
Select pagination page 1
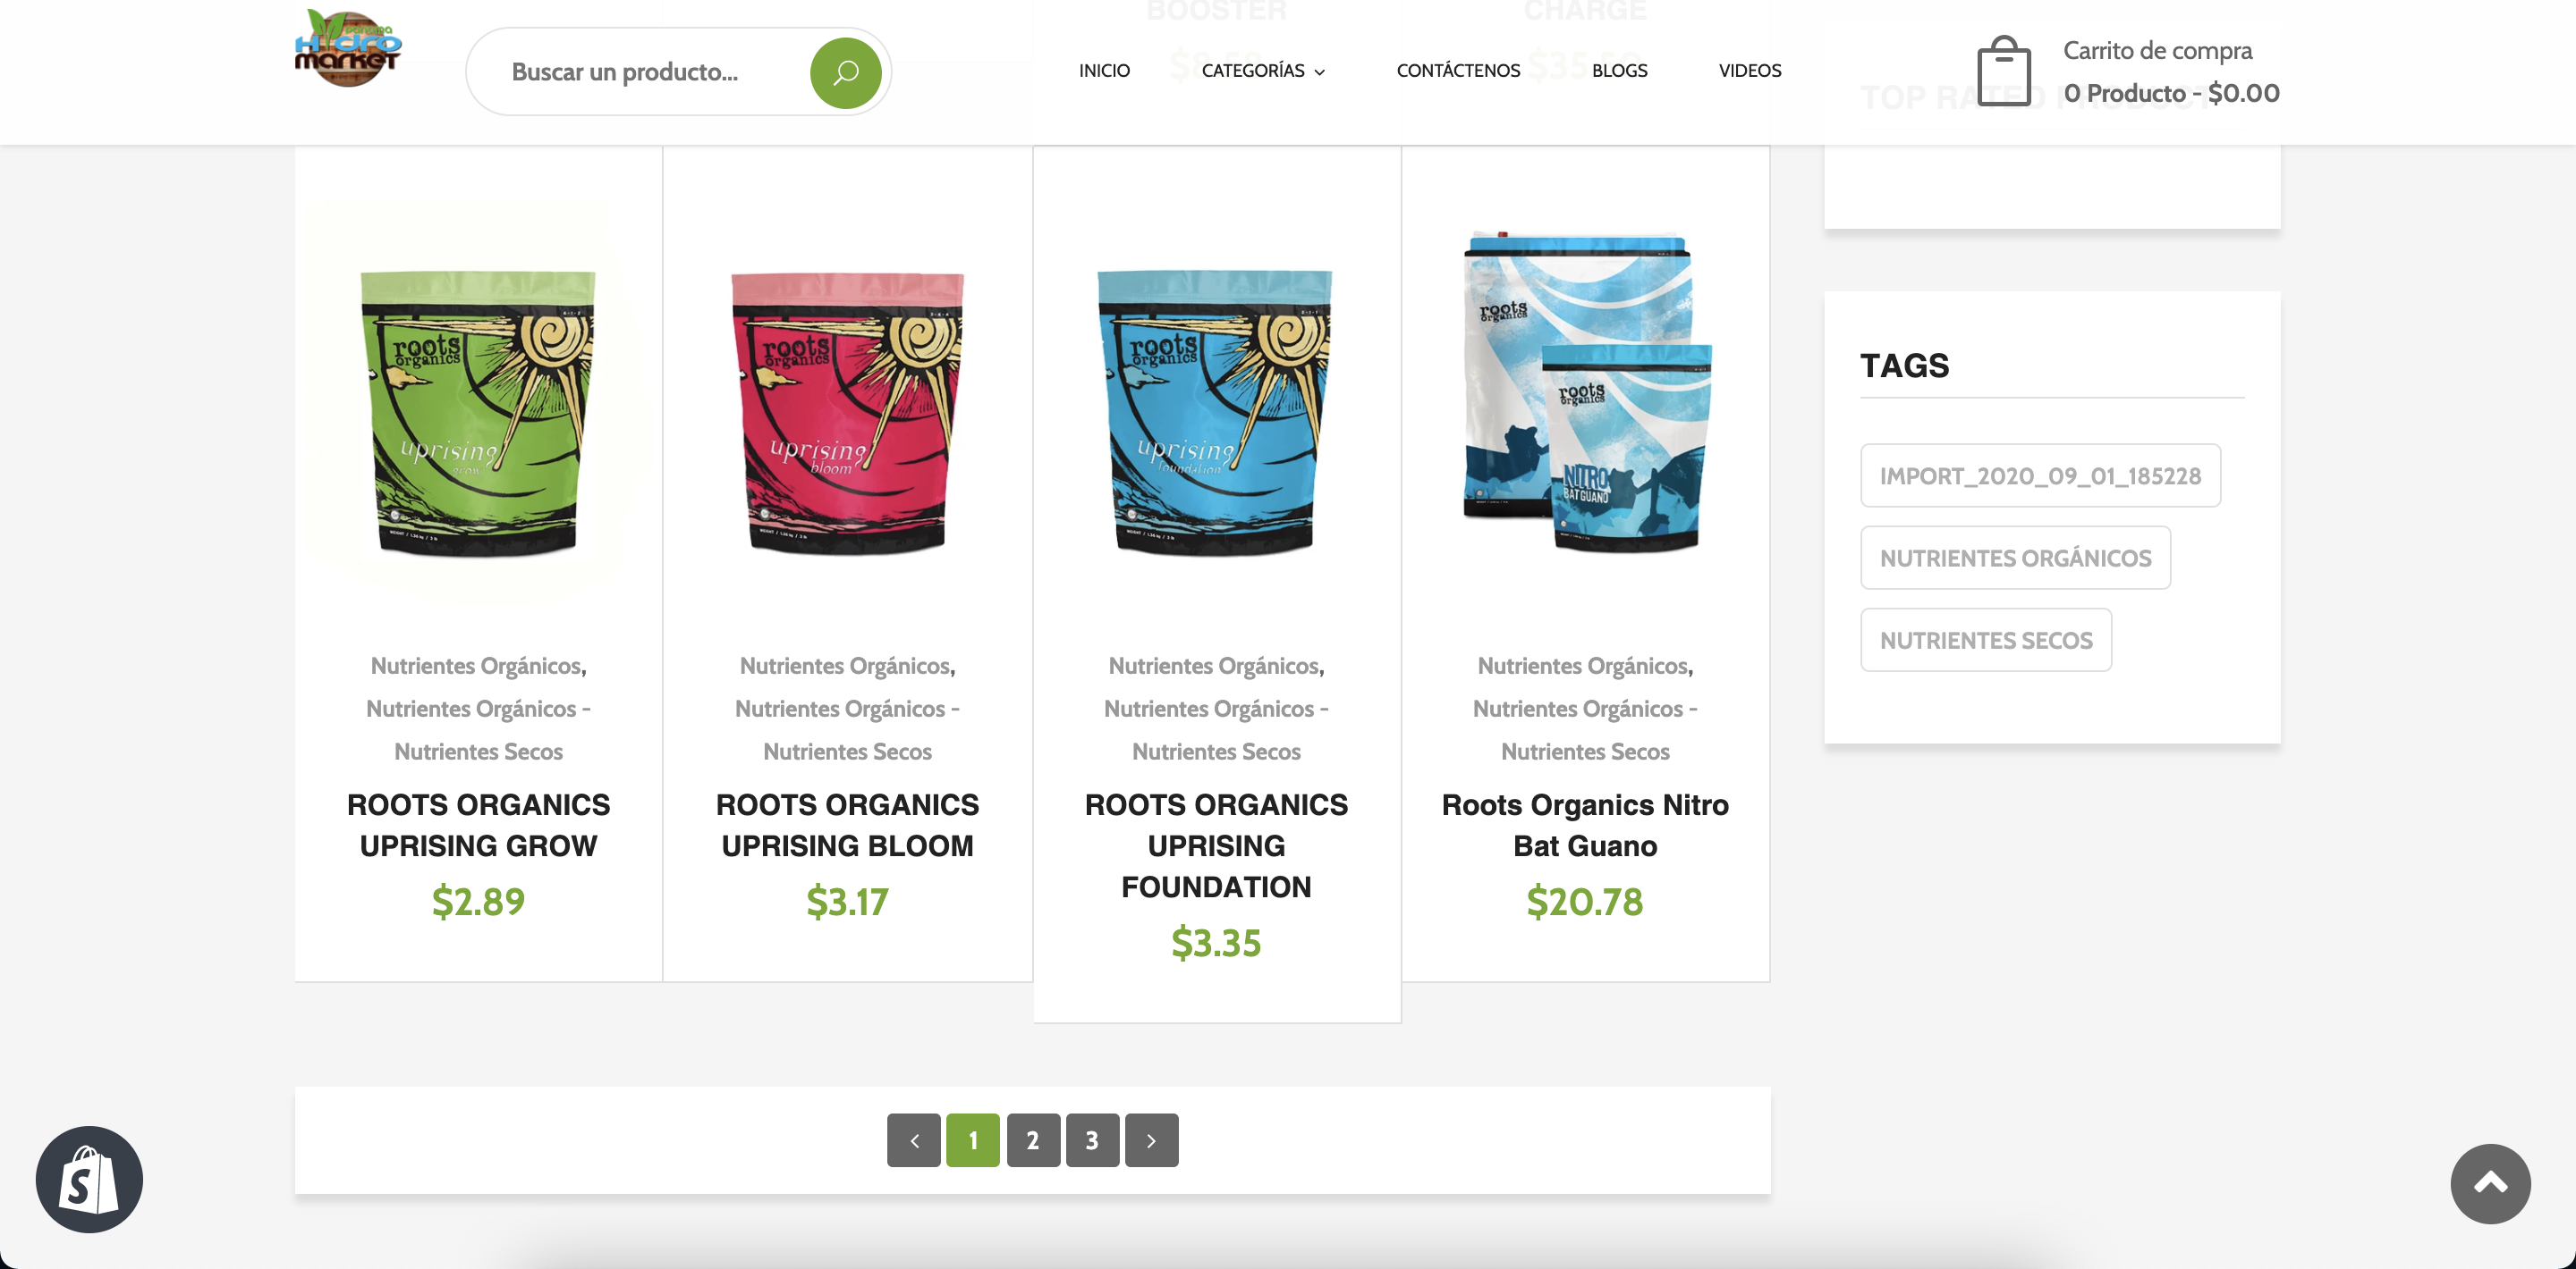pyautogui.click(x=972, y=1140)
